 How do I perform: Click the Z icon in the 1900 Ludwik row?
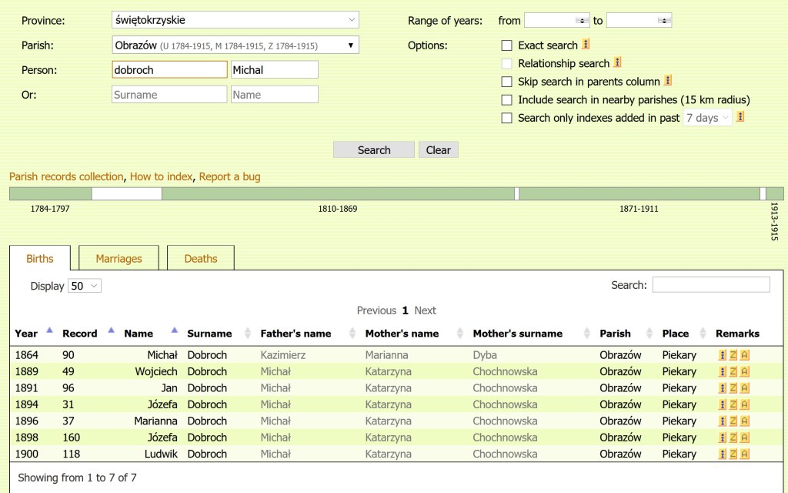click(733, 454)
